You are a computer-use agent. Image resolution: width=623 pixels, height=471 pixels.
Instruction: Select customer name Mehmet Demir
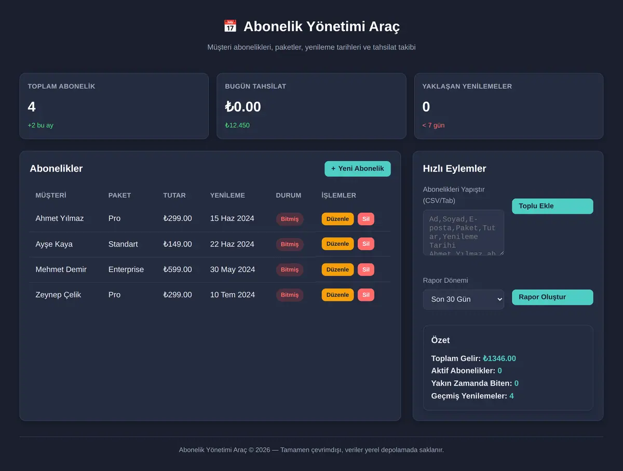click(x=61, y=269)
